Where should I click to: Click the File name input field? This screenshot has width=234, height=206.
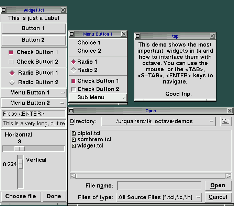159,186
